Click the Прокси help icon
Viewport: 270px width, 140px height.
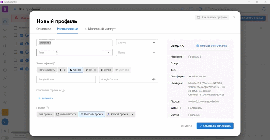point(47,108)
